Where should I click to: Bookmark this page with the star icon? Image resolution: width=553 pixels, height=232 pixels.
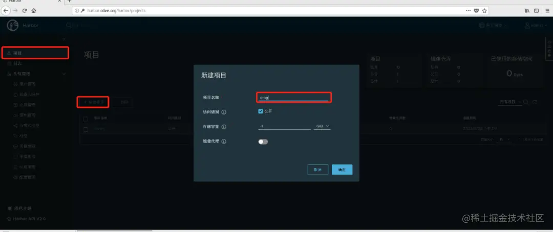point(484,11)
